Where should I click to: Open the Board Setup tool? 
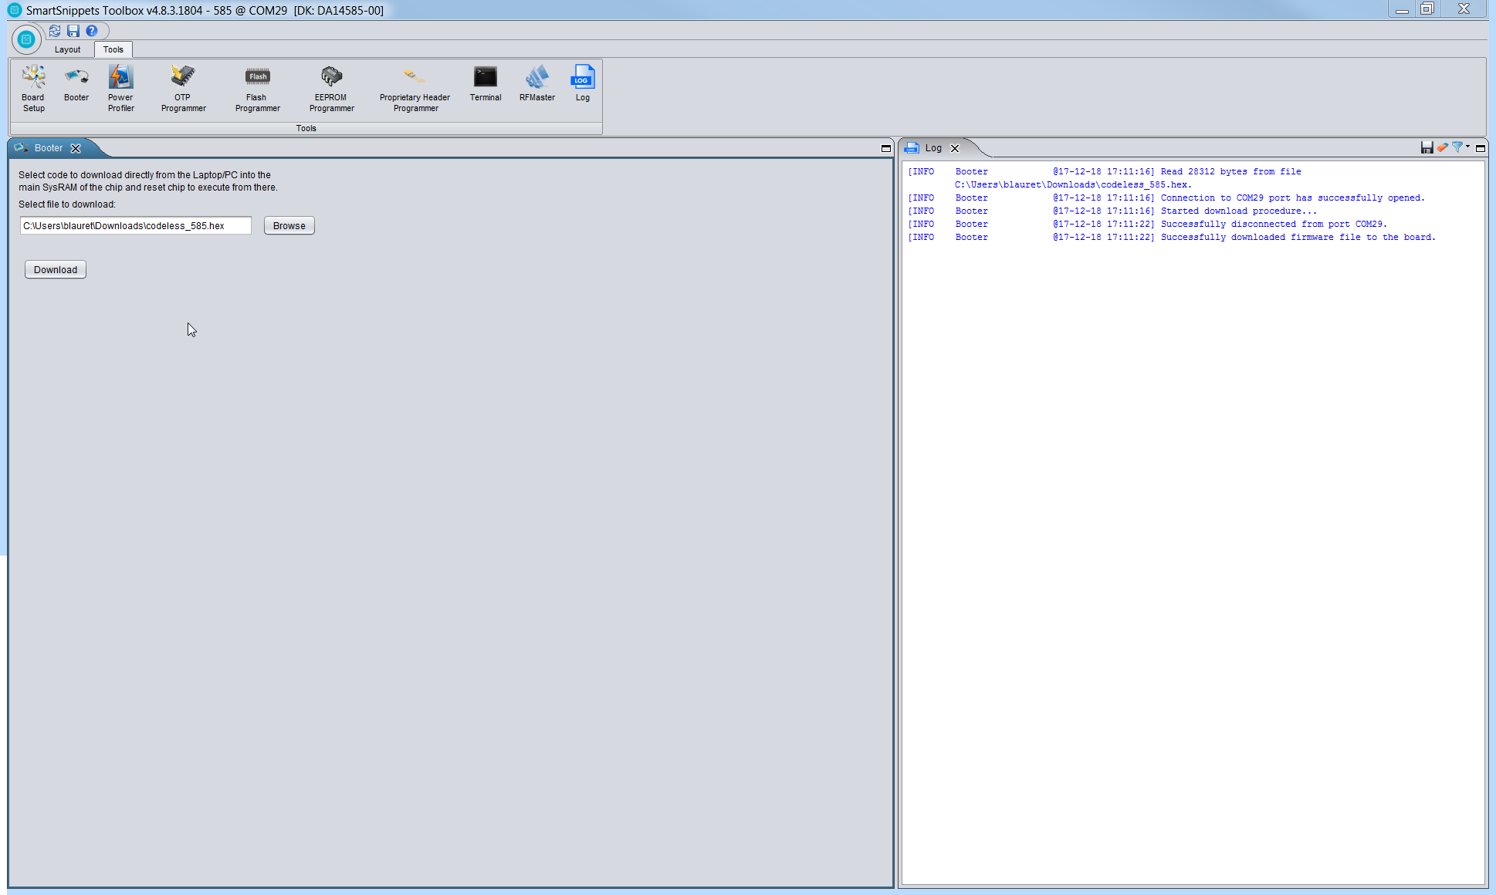33,89
